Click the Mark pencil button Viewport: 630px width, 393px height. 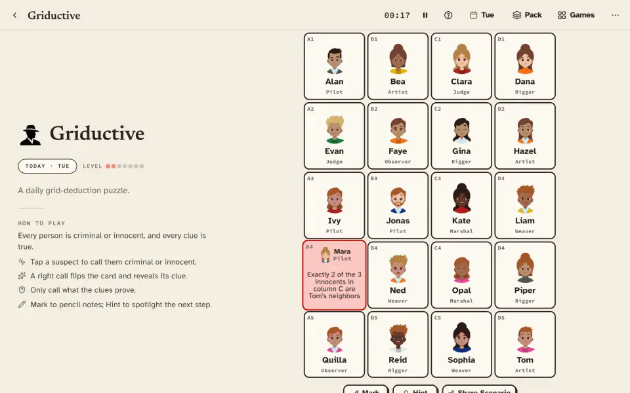(x=366, y=390)
